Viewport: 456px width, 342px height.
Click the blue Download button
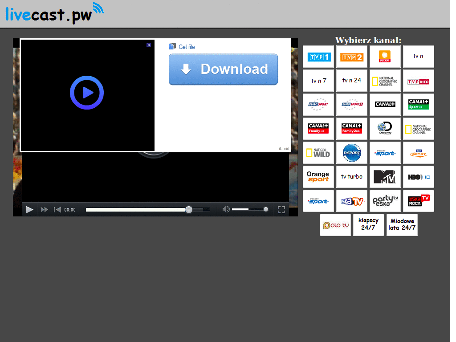(224, 69)
